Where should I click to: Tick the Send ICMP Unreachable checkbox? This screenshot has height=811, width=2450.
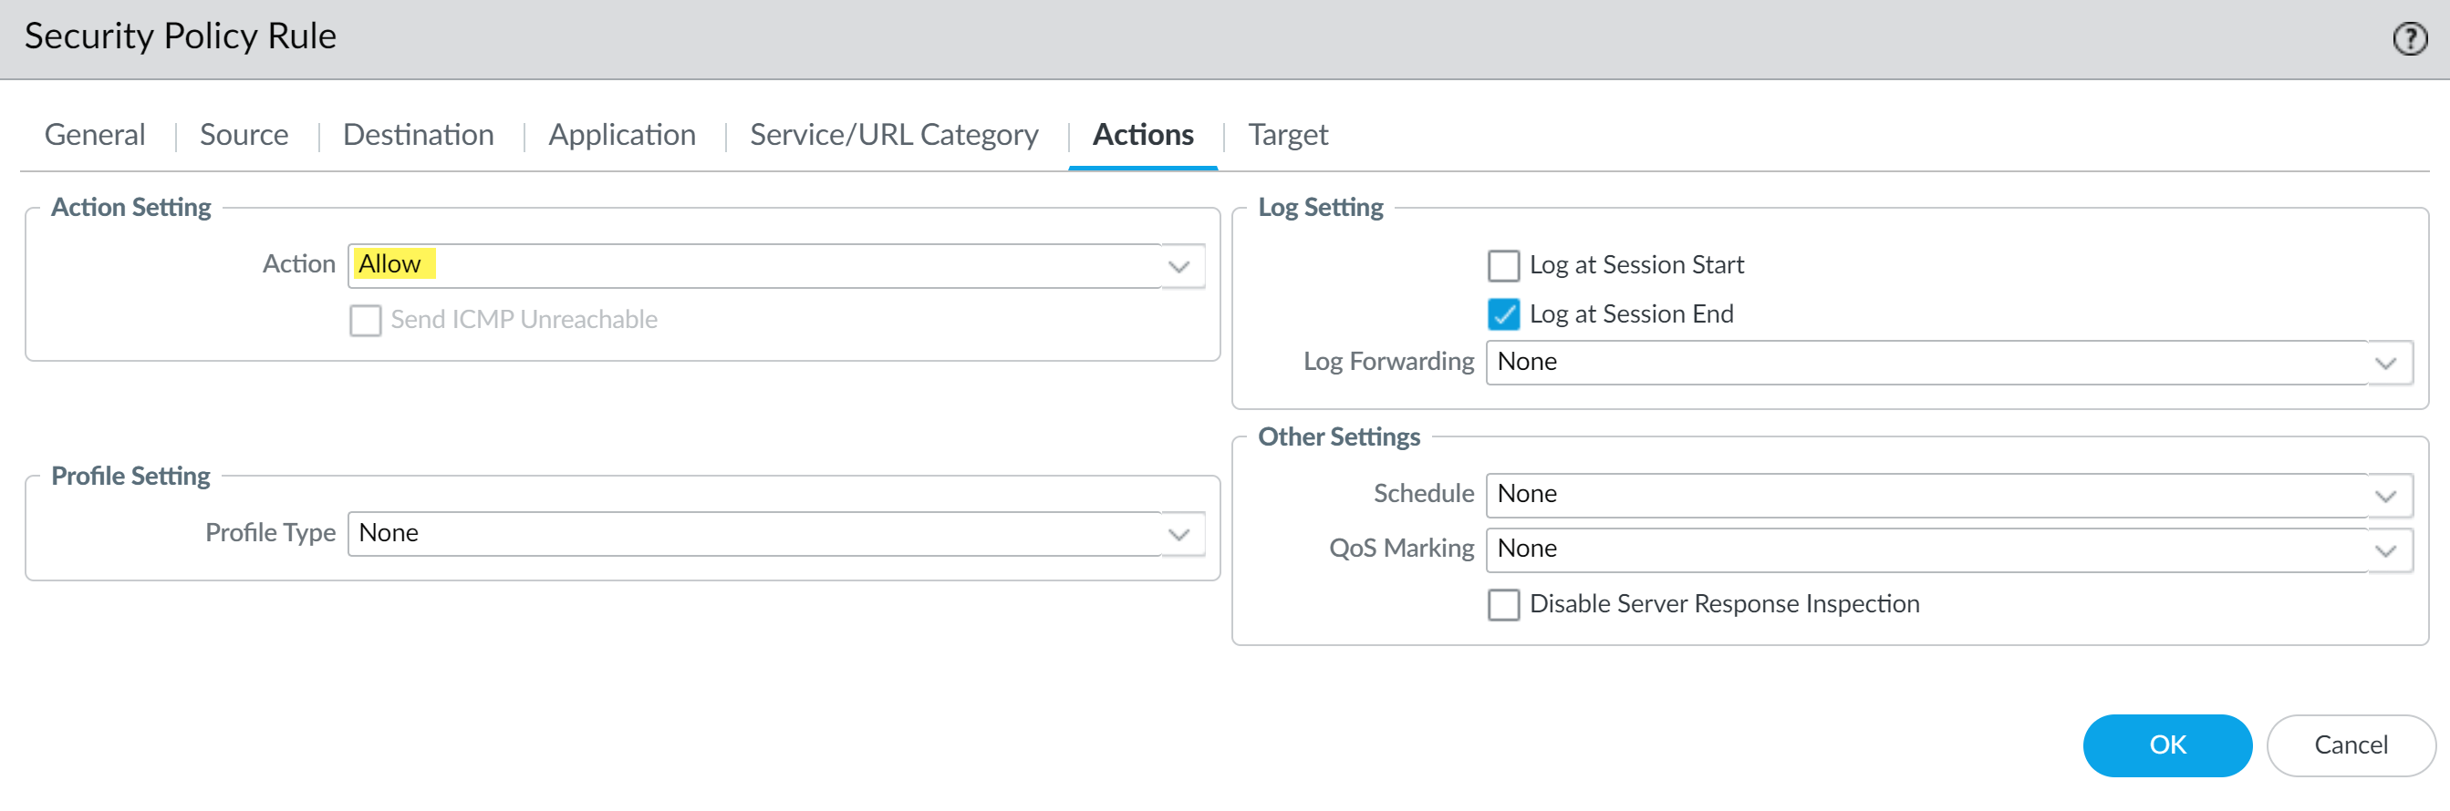click(x=365, y=321)
